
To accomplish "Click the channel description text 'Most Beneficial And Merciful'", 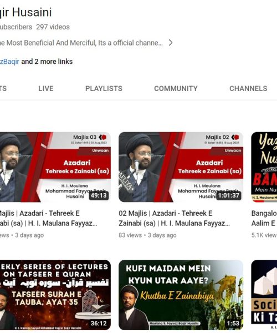I will tap(51, 43).
